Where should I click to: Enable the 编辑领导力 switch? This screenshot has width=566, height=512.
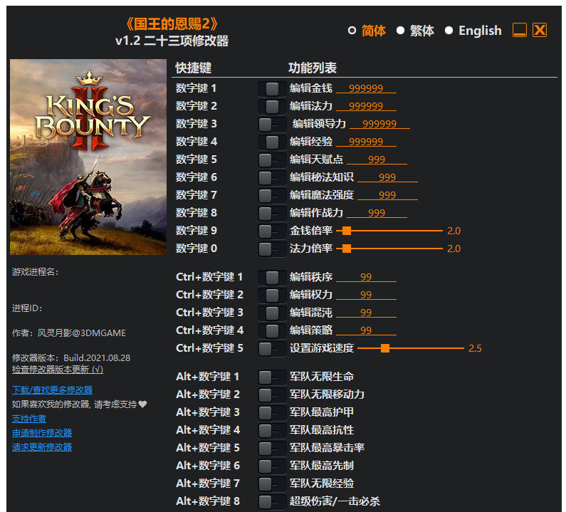tap(272, 124)
